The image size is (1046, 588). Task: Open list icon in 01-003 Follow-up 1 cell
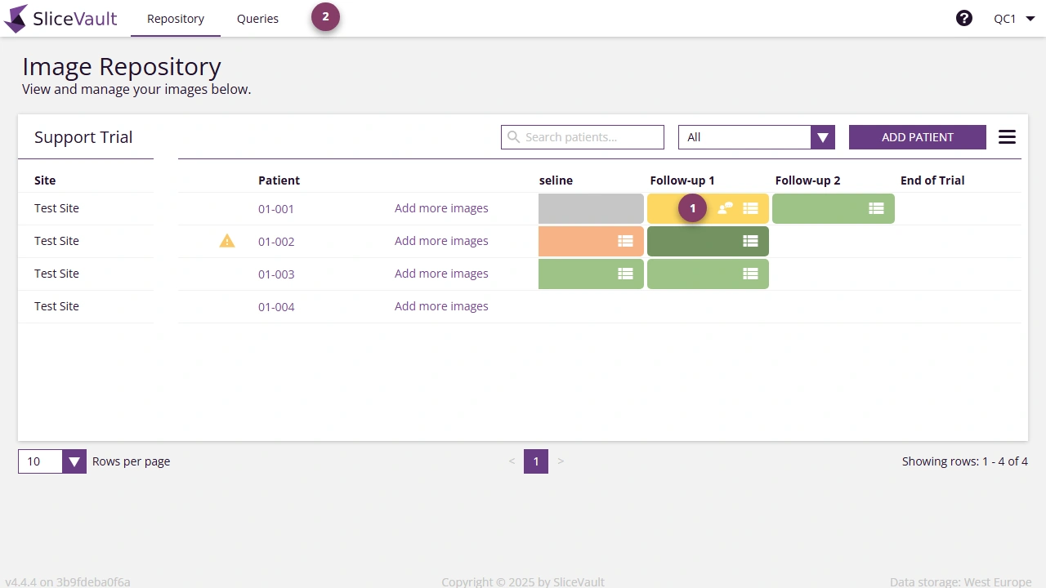click(750, 274)
